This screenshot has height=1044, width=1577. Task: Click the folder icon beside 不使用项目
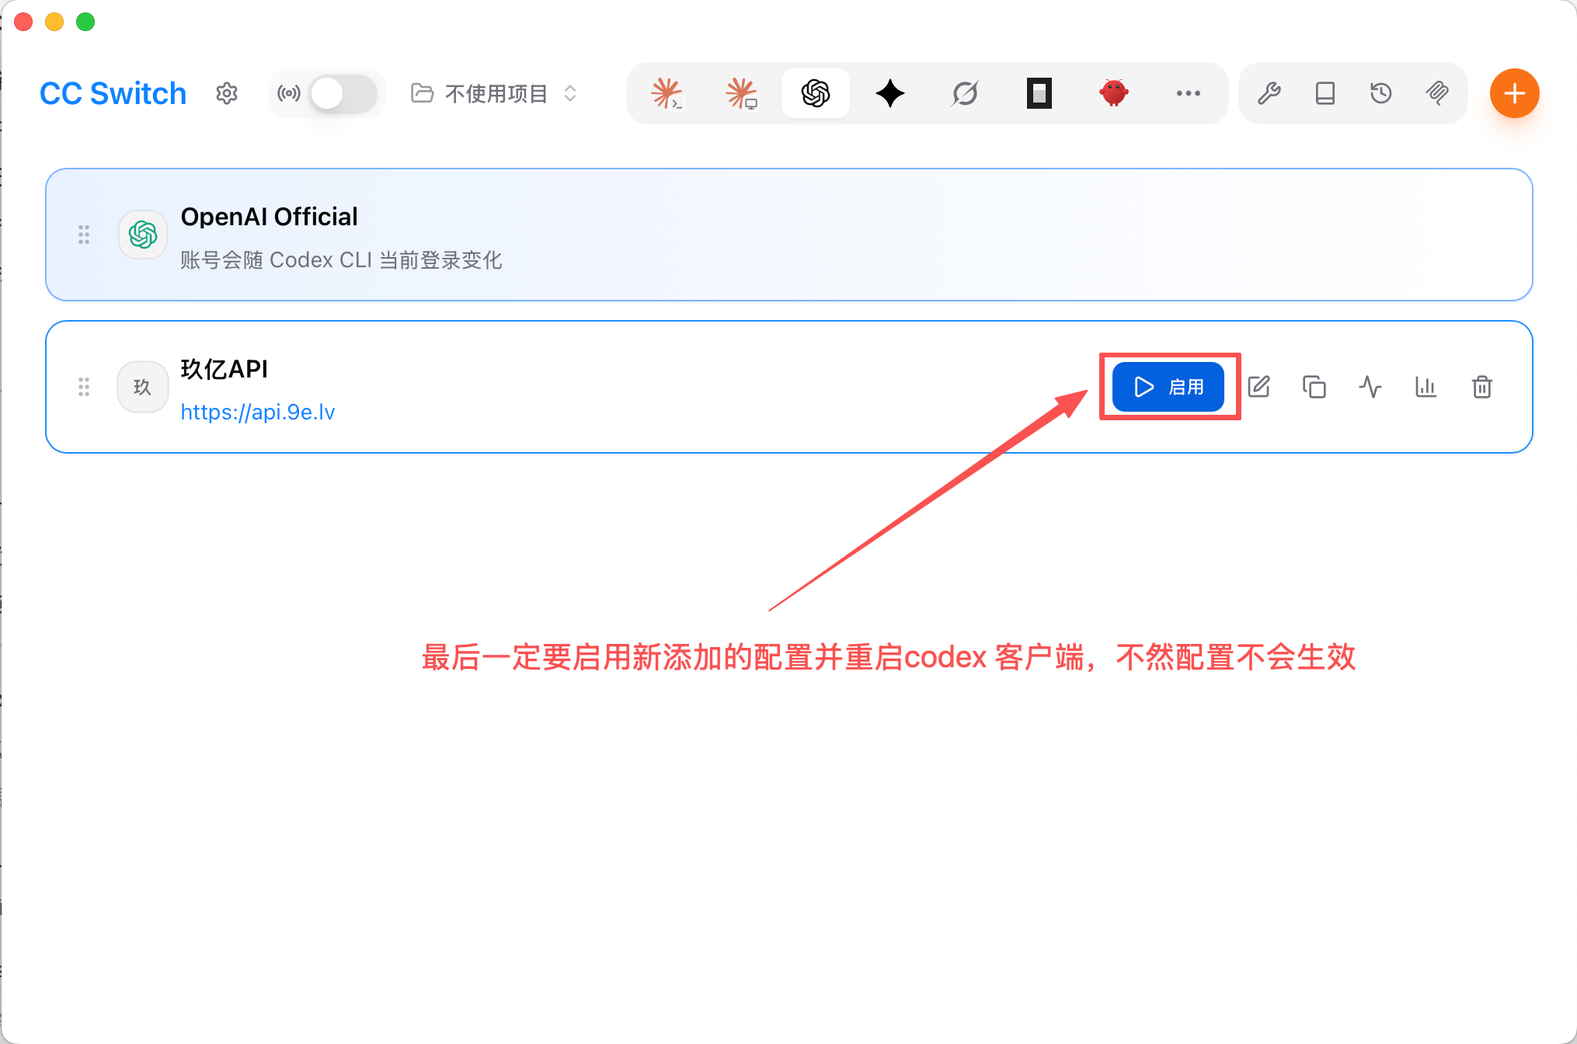point(422,93)
